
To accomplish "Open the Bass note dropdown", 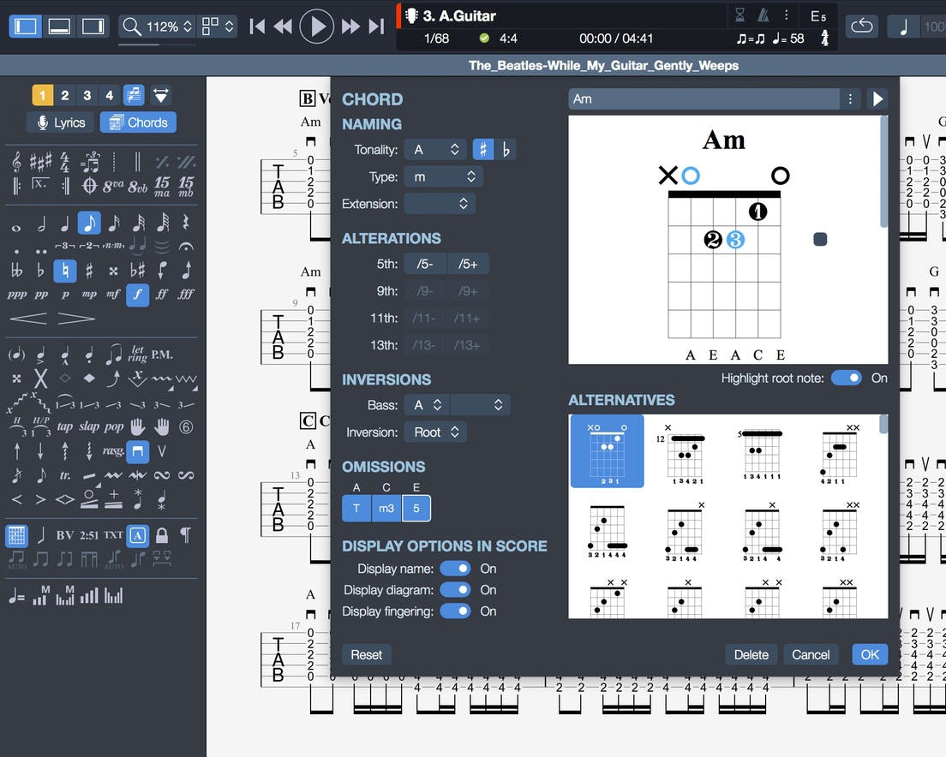I will pyautogui.click(x=427, y=405).
